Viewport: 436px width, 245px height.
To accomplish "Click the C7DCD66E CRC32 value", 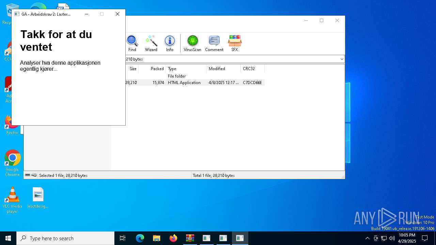I will point(252,83).
